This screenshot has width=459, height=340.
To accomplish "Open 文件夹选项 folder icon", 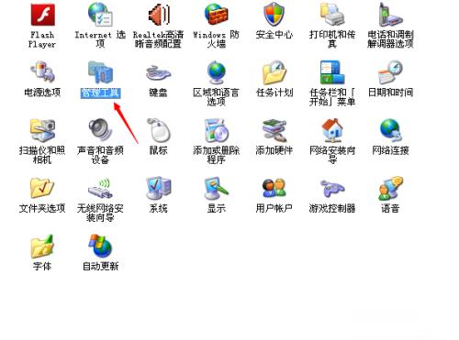I will [42, 188].
